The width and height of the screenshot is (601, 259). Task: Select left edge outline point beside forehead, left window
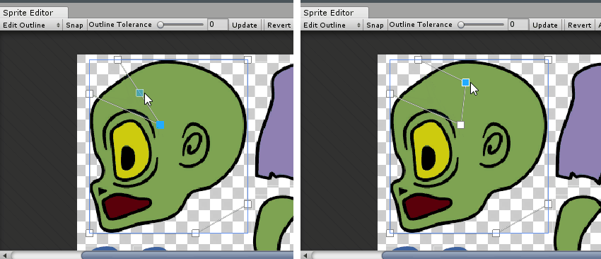89,93
